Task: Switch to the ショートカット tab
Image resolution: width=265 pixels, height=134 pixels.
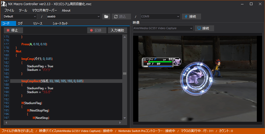Action: (60, 23)
